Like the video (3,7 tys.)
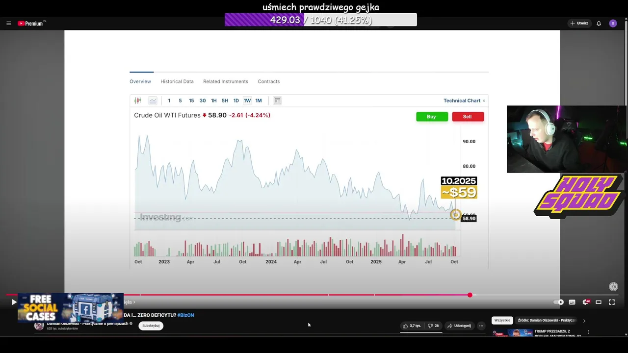Screen dimensions: 628x353 [412, 326]
